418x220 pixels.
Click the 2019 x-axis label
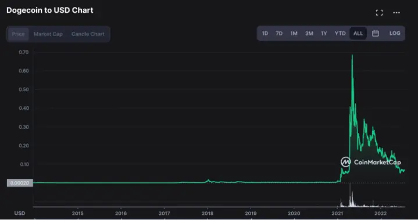[251, 214]
